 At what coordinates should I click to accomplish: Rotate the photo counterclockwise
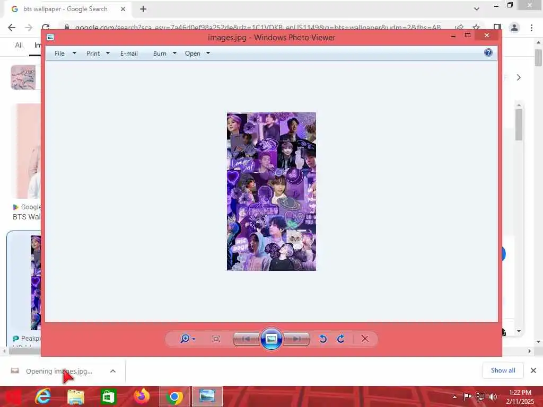coord(323,339)
